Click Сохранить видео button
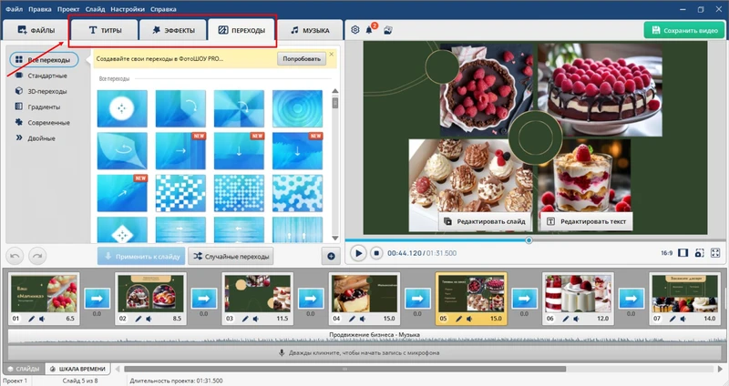Image resolution: width=729 pixels, height=386 pixels. click(x=684, y=30)
